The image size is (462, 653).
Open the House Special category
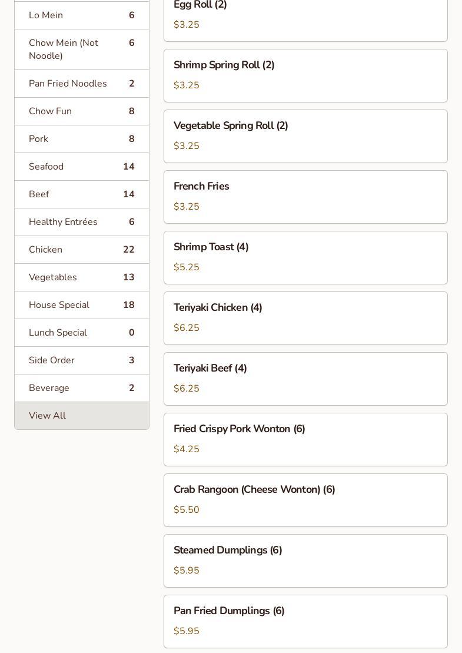click(81, 305)
